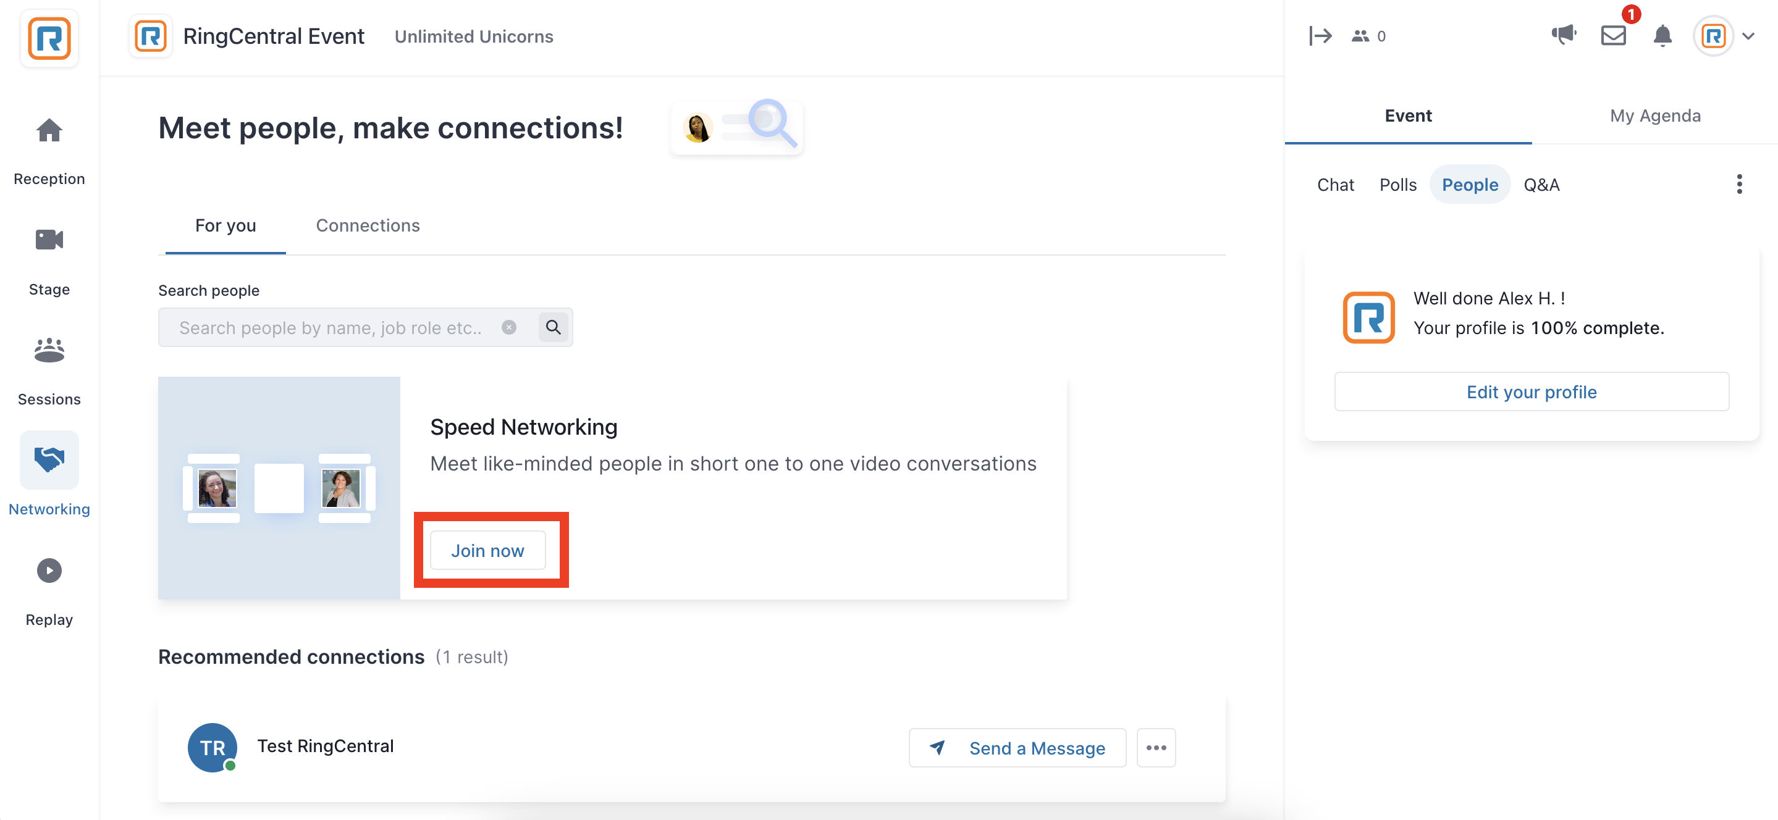
Task: Clear the search people field
Action: pos(508,328)
